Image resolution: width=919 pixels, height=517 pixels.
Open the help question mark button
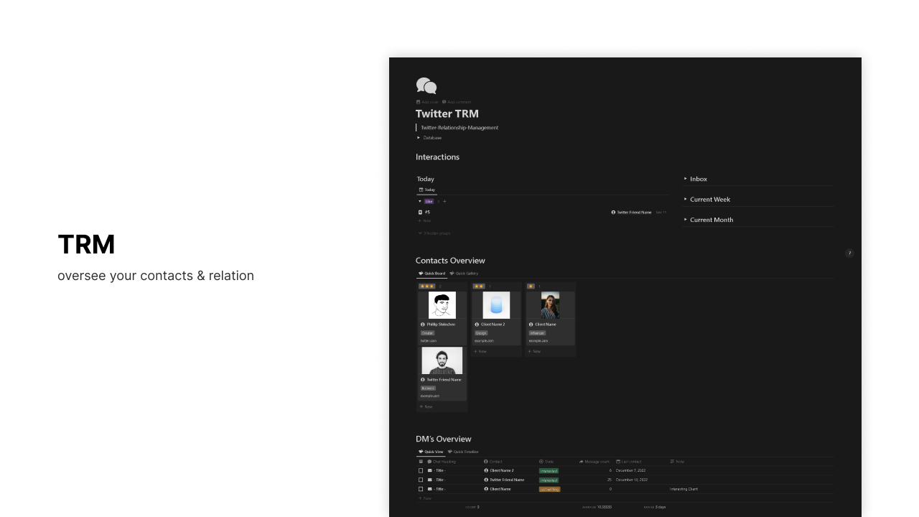click(x=849, y=253)
